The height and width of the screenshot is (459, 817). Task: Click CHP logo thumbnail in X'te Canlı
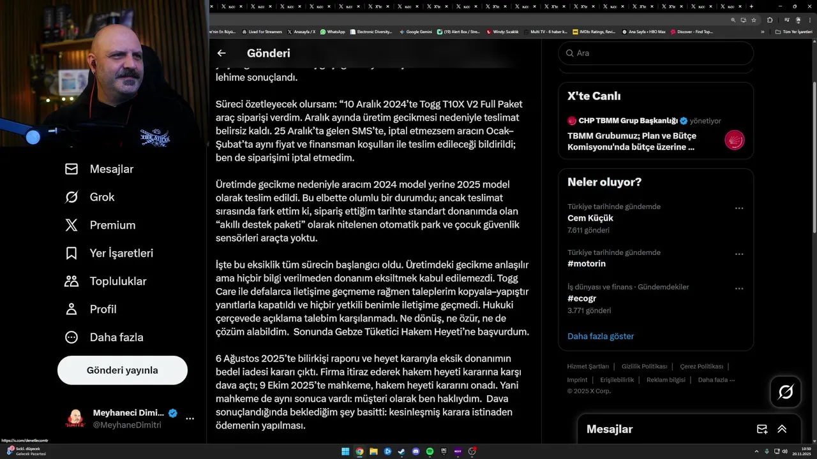(x=735, y=140)
